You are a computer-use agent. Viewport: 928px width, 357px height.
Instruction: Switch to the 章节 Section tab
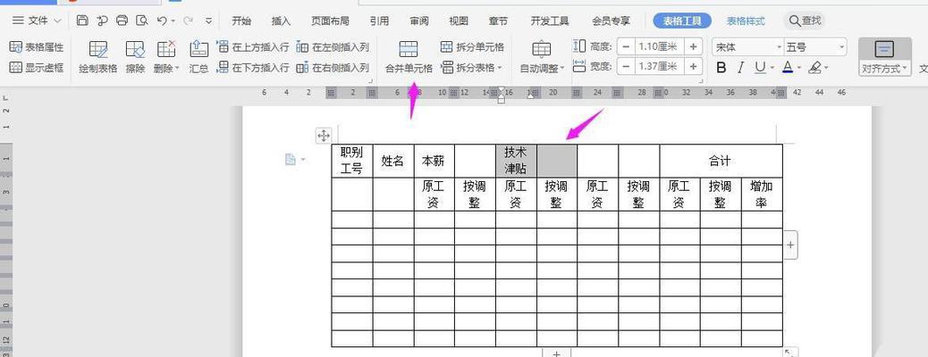pos(498,21)
